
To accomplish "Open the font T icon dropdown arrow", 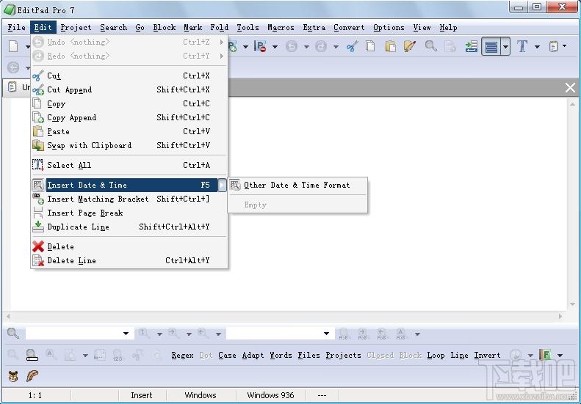I will (x=537, y=47).
